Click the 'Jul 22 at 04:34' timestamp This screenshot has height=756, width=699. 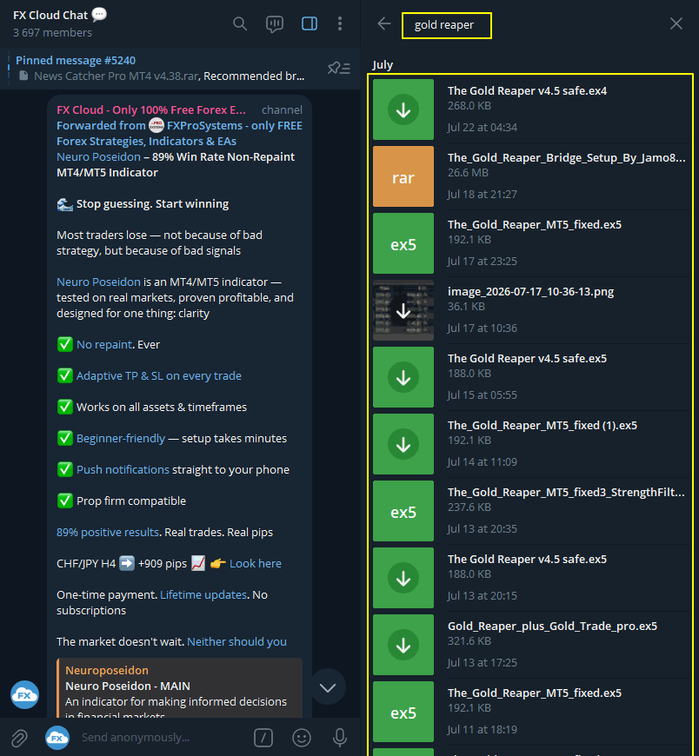point(482,127)
